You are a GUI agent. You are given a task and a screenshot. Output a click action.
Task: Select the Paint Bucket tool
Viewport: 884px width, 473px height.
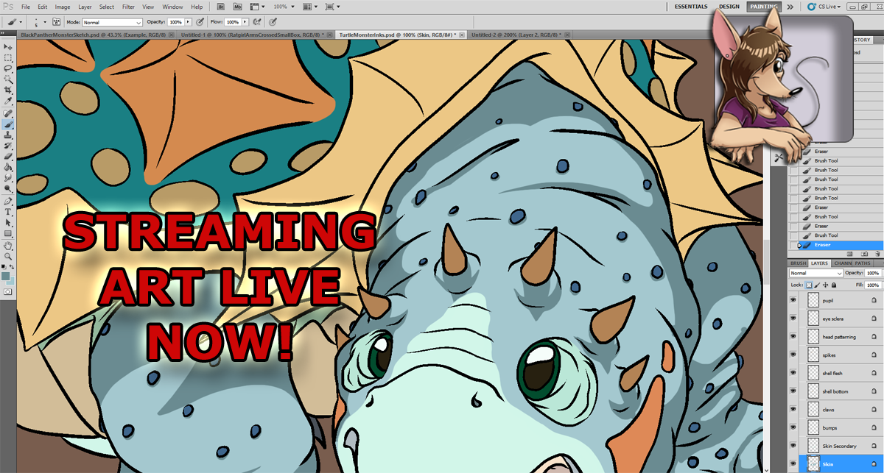[x=8, y=168]
